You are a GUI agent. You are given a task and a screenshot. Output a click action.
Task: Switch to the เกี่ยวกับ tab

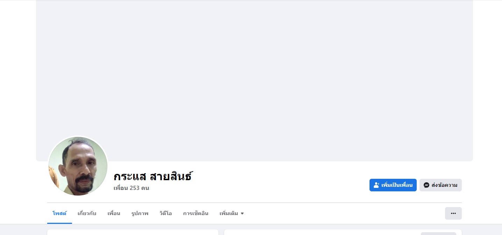click(87, 213)
